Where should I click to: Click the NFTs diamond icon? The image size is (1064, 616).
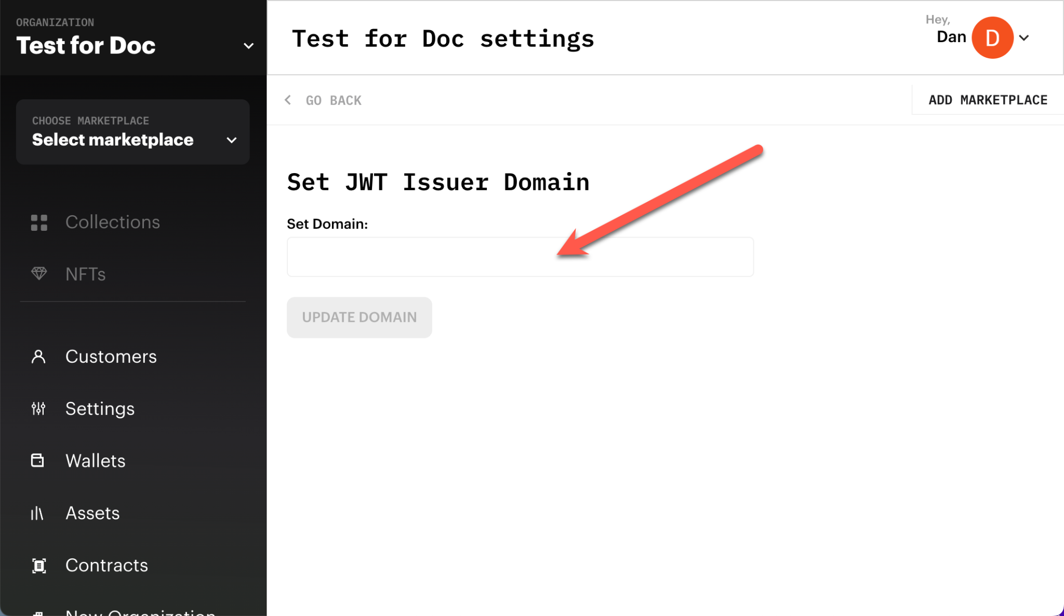(39, 273)
